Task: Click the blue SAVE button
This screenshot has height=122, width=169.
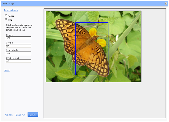Action: (33, 115)
